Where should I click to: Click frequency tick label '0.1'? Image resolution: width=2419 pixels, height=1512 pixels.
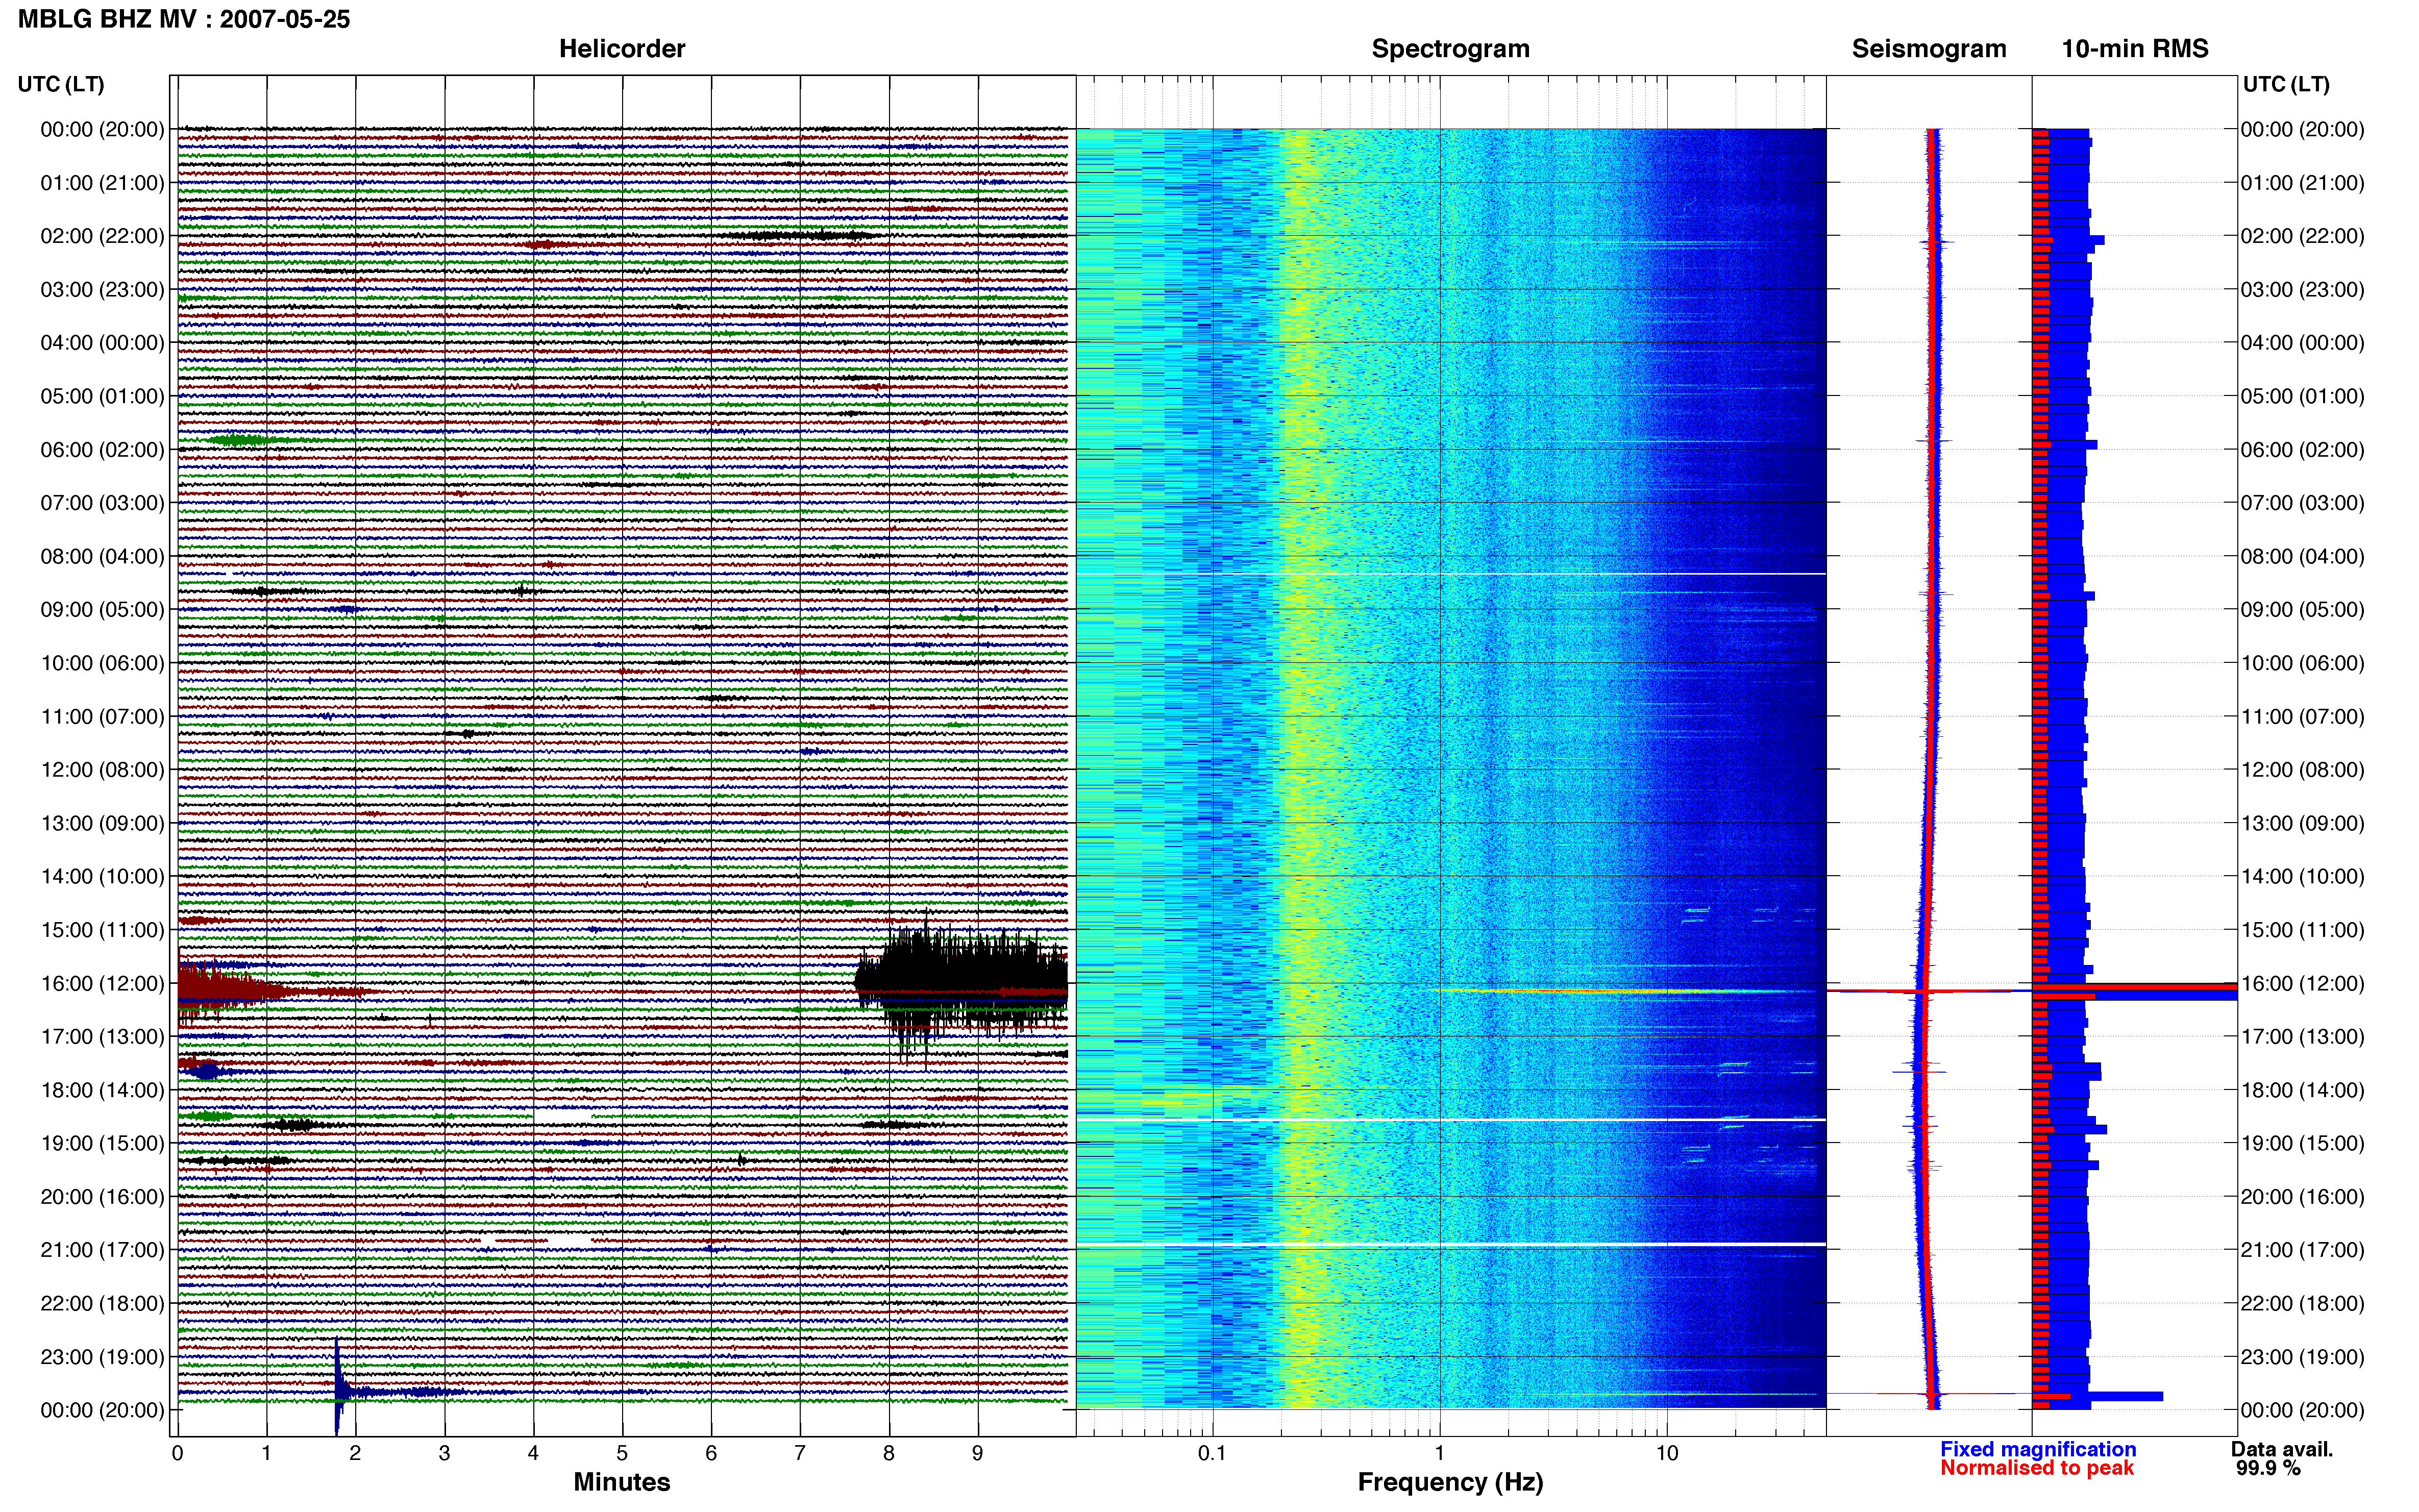[x=1212, y=1453]
